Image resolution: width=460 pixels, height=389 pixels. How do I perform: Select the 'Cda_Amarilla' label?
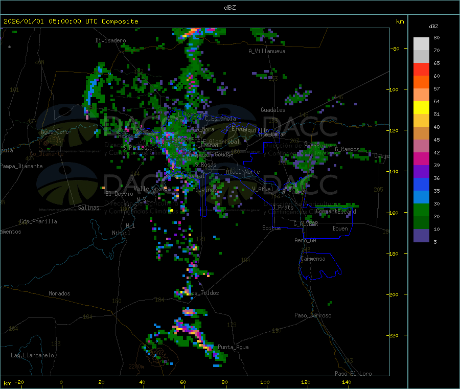38,221
